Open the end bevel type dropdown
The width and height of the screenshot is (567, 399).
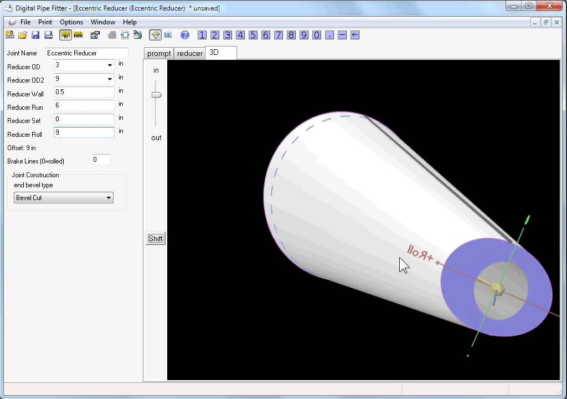[x=64, y=198]
